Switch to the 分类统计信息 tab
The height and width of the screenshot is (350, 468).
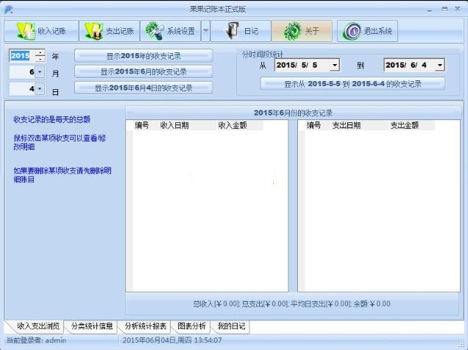(91, 326)
